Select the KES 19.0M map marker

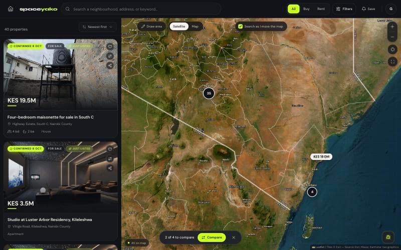point(321,156)
